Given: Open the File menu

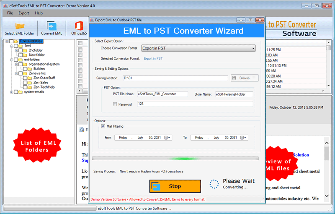Looking at the screenshot, I should point(10,13).
